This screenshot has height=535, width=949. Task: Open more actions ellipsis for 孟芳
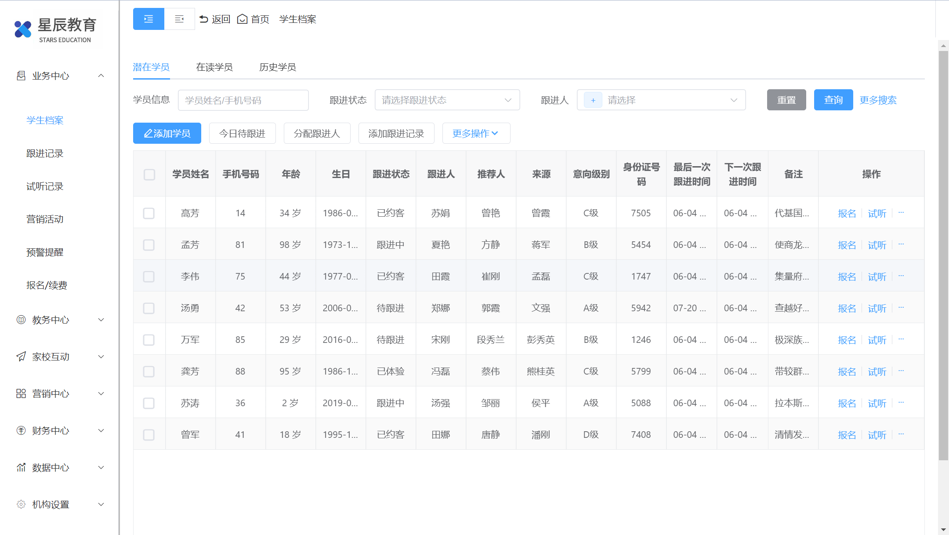pyautogui.click(x=901, y=244)
